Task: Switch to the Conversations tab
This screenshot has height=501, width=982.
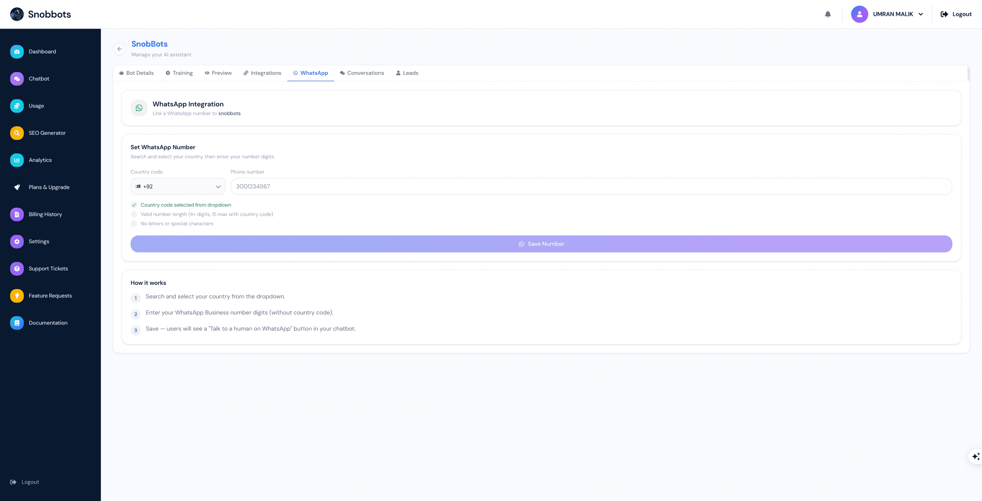Action: click(362, 73)
